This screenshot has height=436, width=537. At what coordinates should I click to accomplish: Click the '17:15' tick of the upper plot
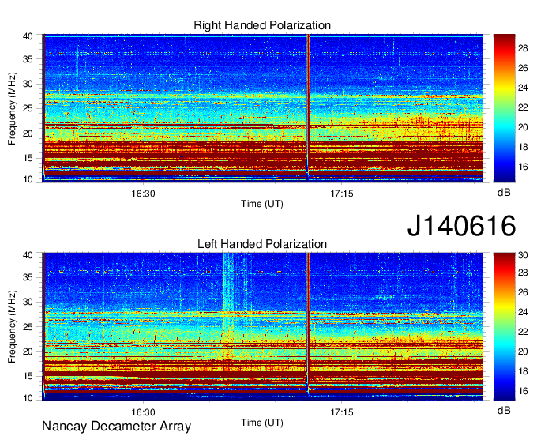(342, 194)
